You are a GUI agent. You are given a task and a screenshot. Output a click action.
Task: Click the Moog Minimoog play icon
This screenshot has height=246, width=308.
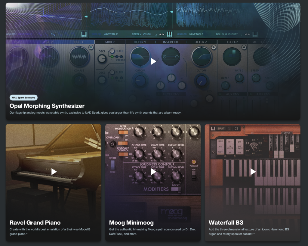point(153,172)
